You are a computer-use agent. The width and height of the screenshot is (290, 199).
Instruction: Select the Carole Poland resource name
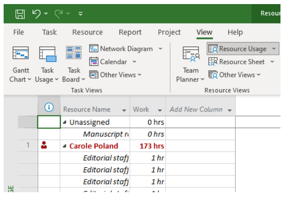(93, 146)
